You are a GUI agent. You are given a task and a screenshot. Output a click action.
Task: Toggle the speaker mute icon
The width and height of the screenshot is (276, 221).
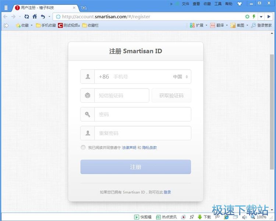click(244, 217)
